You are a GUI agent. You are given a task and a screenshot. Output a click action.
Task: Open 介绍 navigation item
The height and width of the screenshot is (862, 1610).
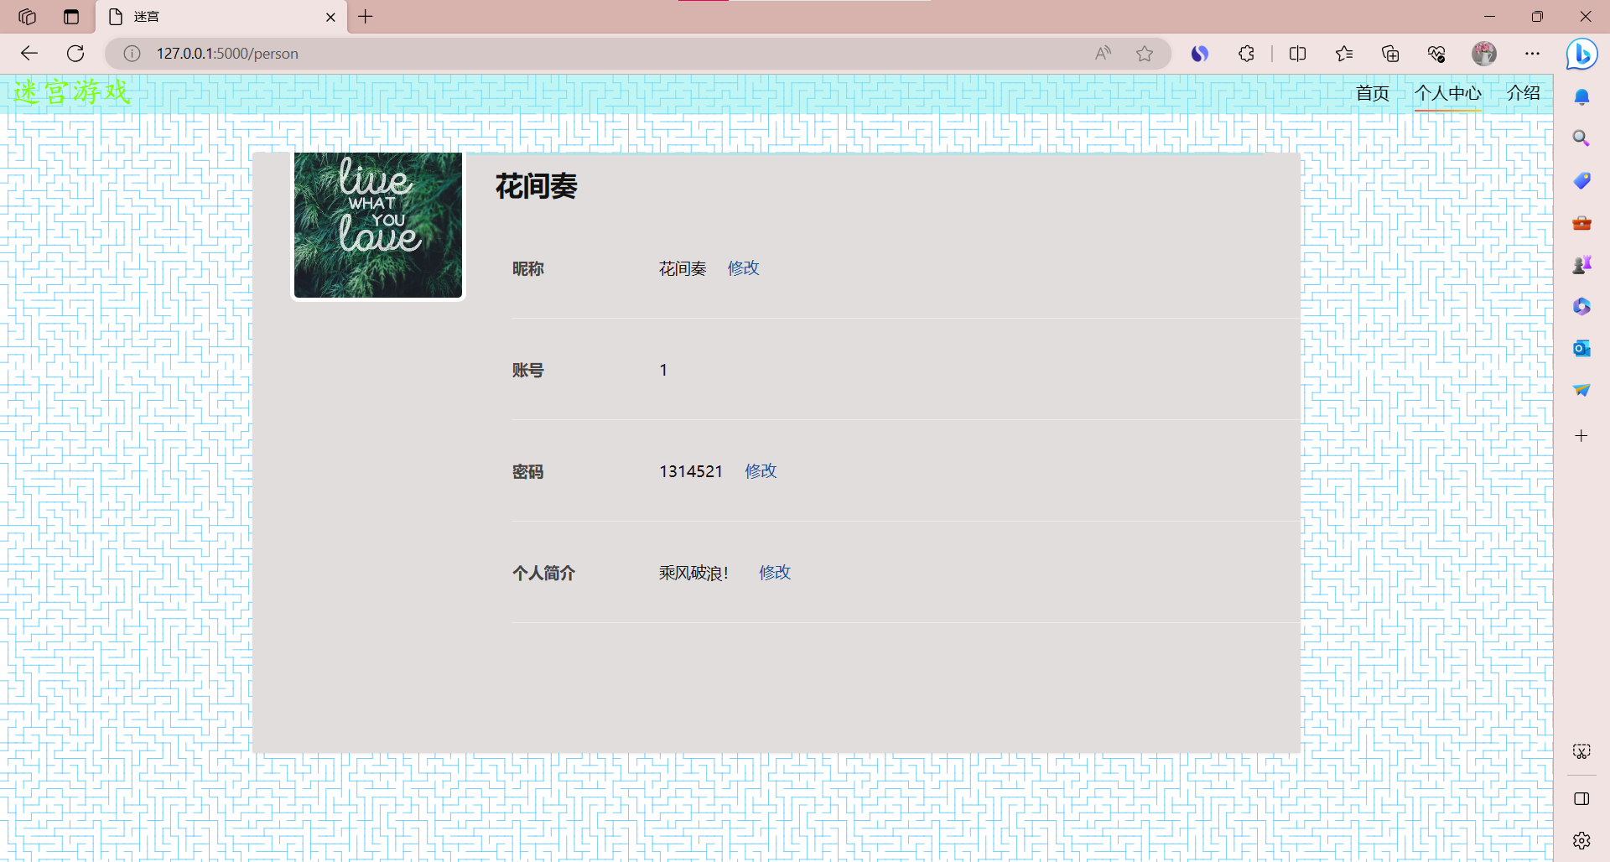[x=1524, y=93]
